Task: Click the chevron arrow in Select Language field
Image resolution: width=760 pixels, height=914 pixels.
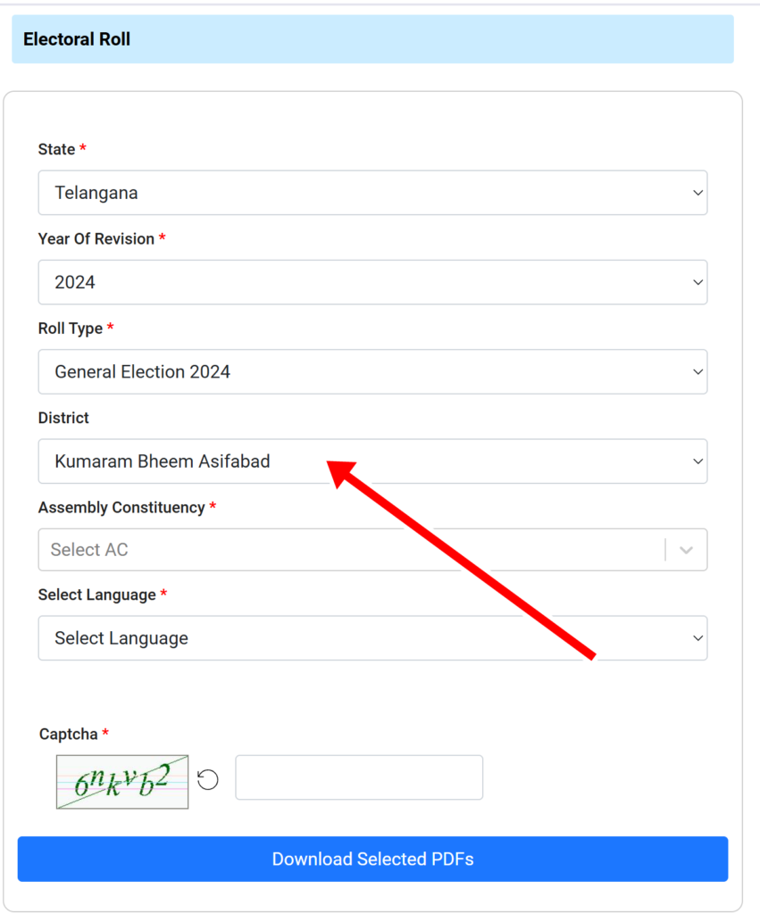Action: pos(697,638)
